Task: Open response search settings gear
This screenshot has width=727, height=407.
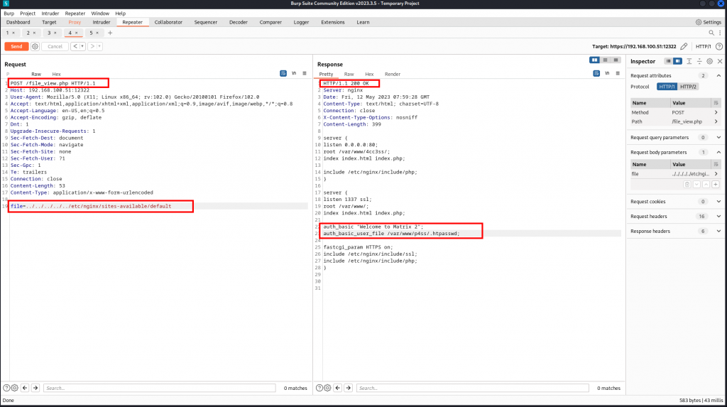Action: point(328,388)
